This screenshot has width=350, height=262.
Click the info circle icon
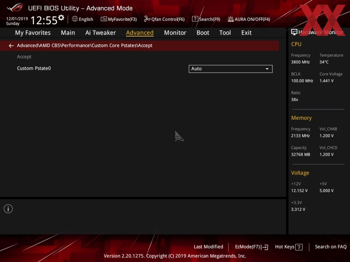(8, 209)
